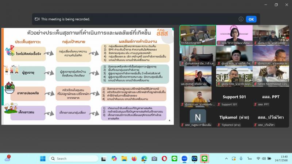Minimize the meeting window
Screen dimensions: 292x164
[x=266, y=5]
